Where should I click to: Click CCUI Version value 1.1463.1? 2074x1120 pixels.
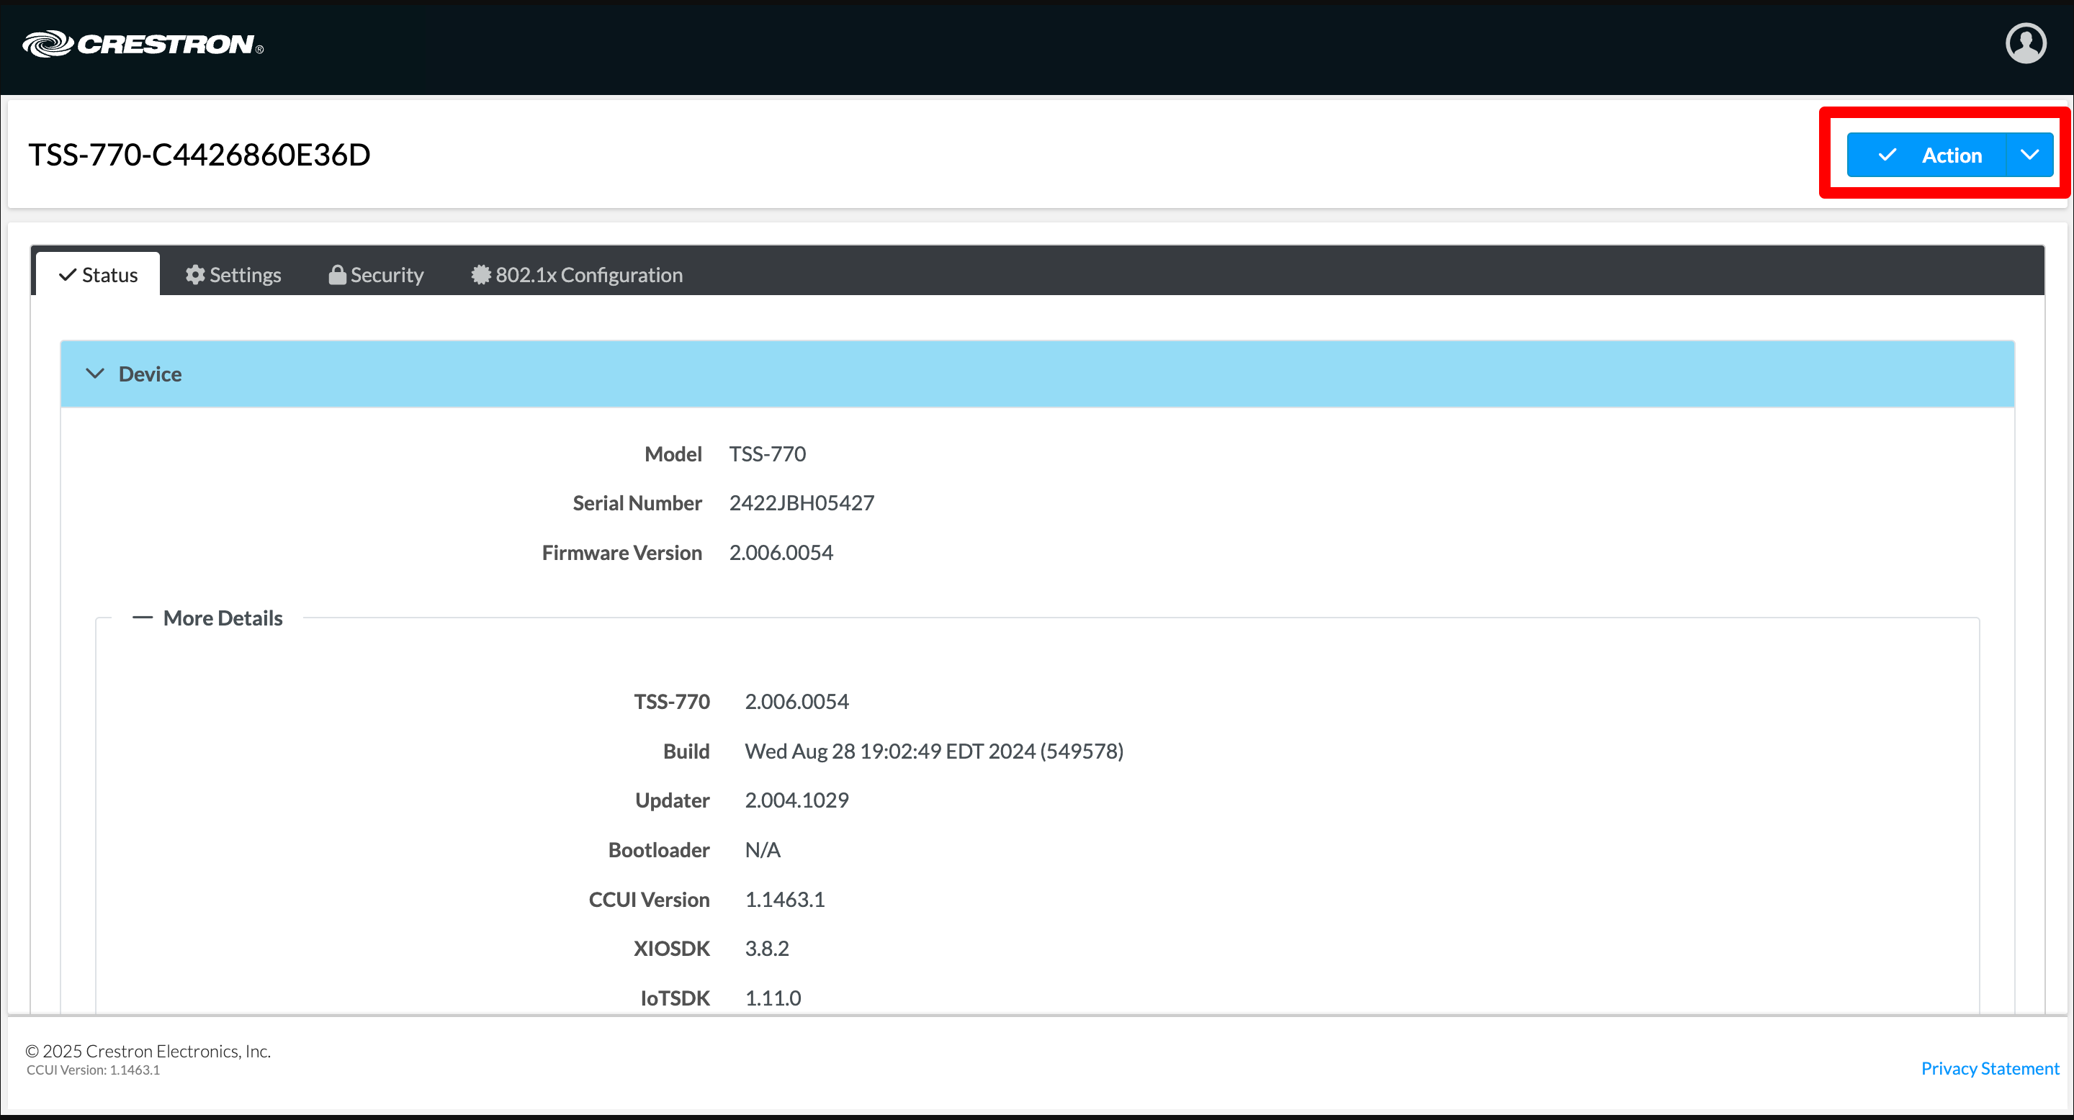[784, 900]
